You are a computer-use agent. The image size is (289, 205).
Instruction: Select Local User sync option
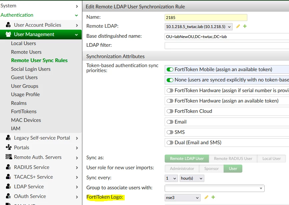pos(271,159)
